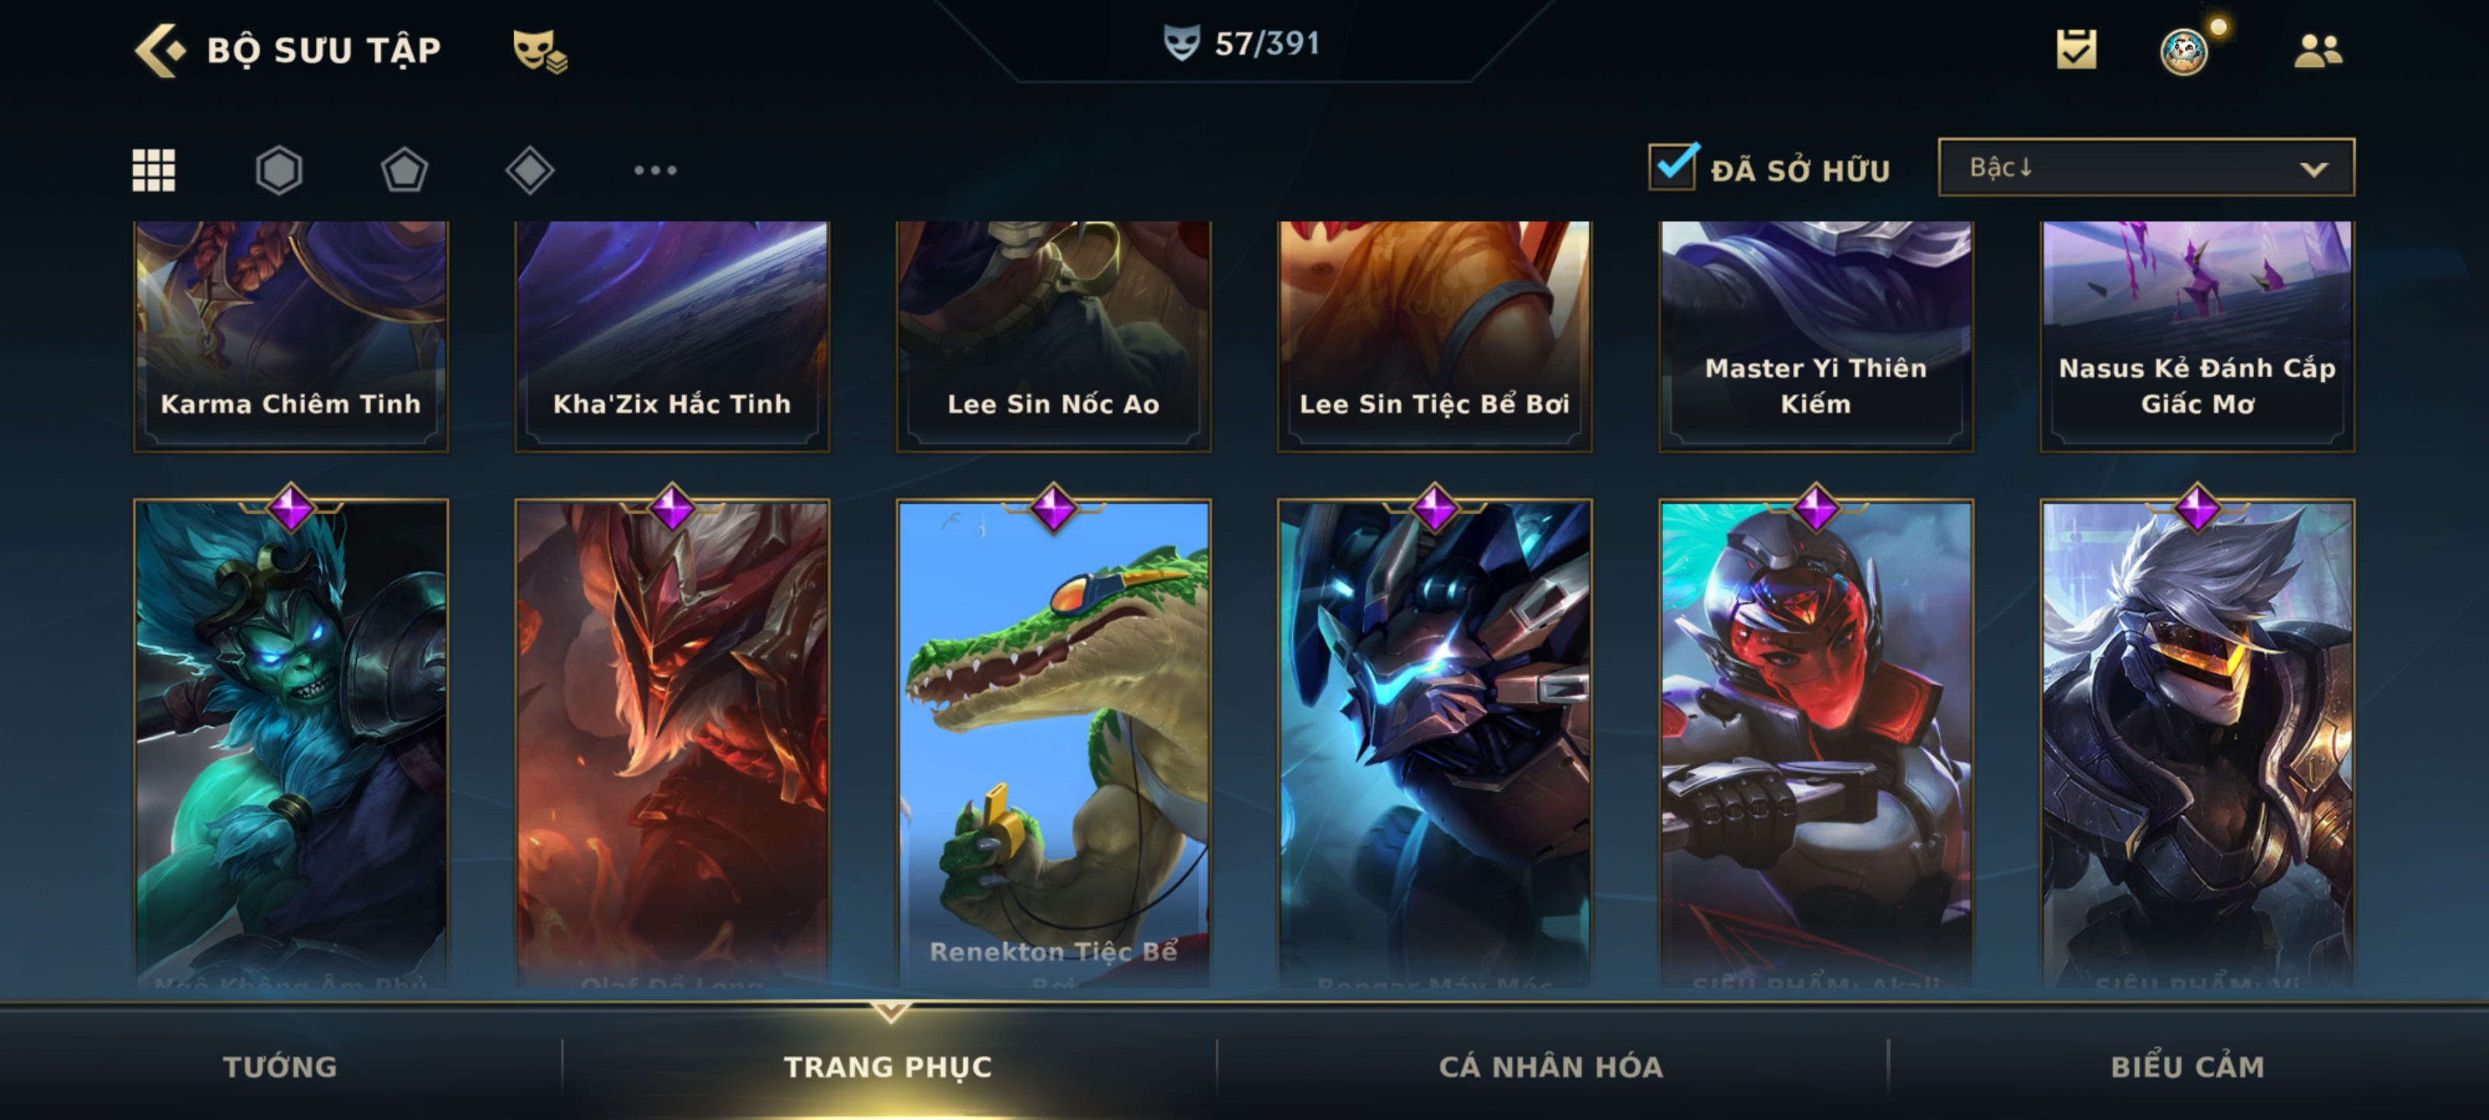Uncheck the Đã Sở Hữu checkbox

pyautogui.click(x=1674, y=167)
